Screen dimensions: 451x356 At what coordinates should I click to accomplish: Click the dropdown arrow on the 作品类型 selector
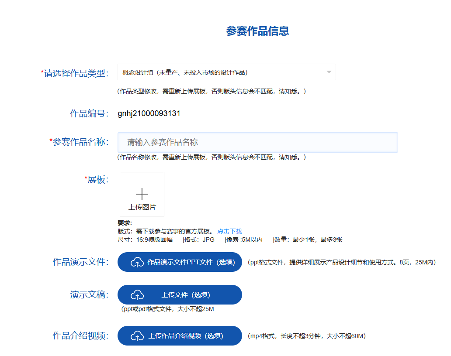(329, 72)
